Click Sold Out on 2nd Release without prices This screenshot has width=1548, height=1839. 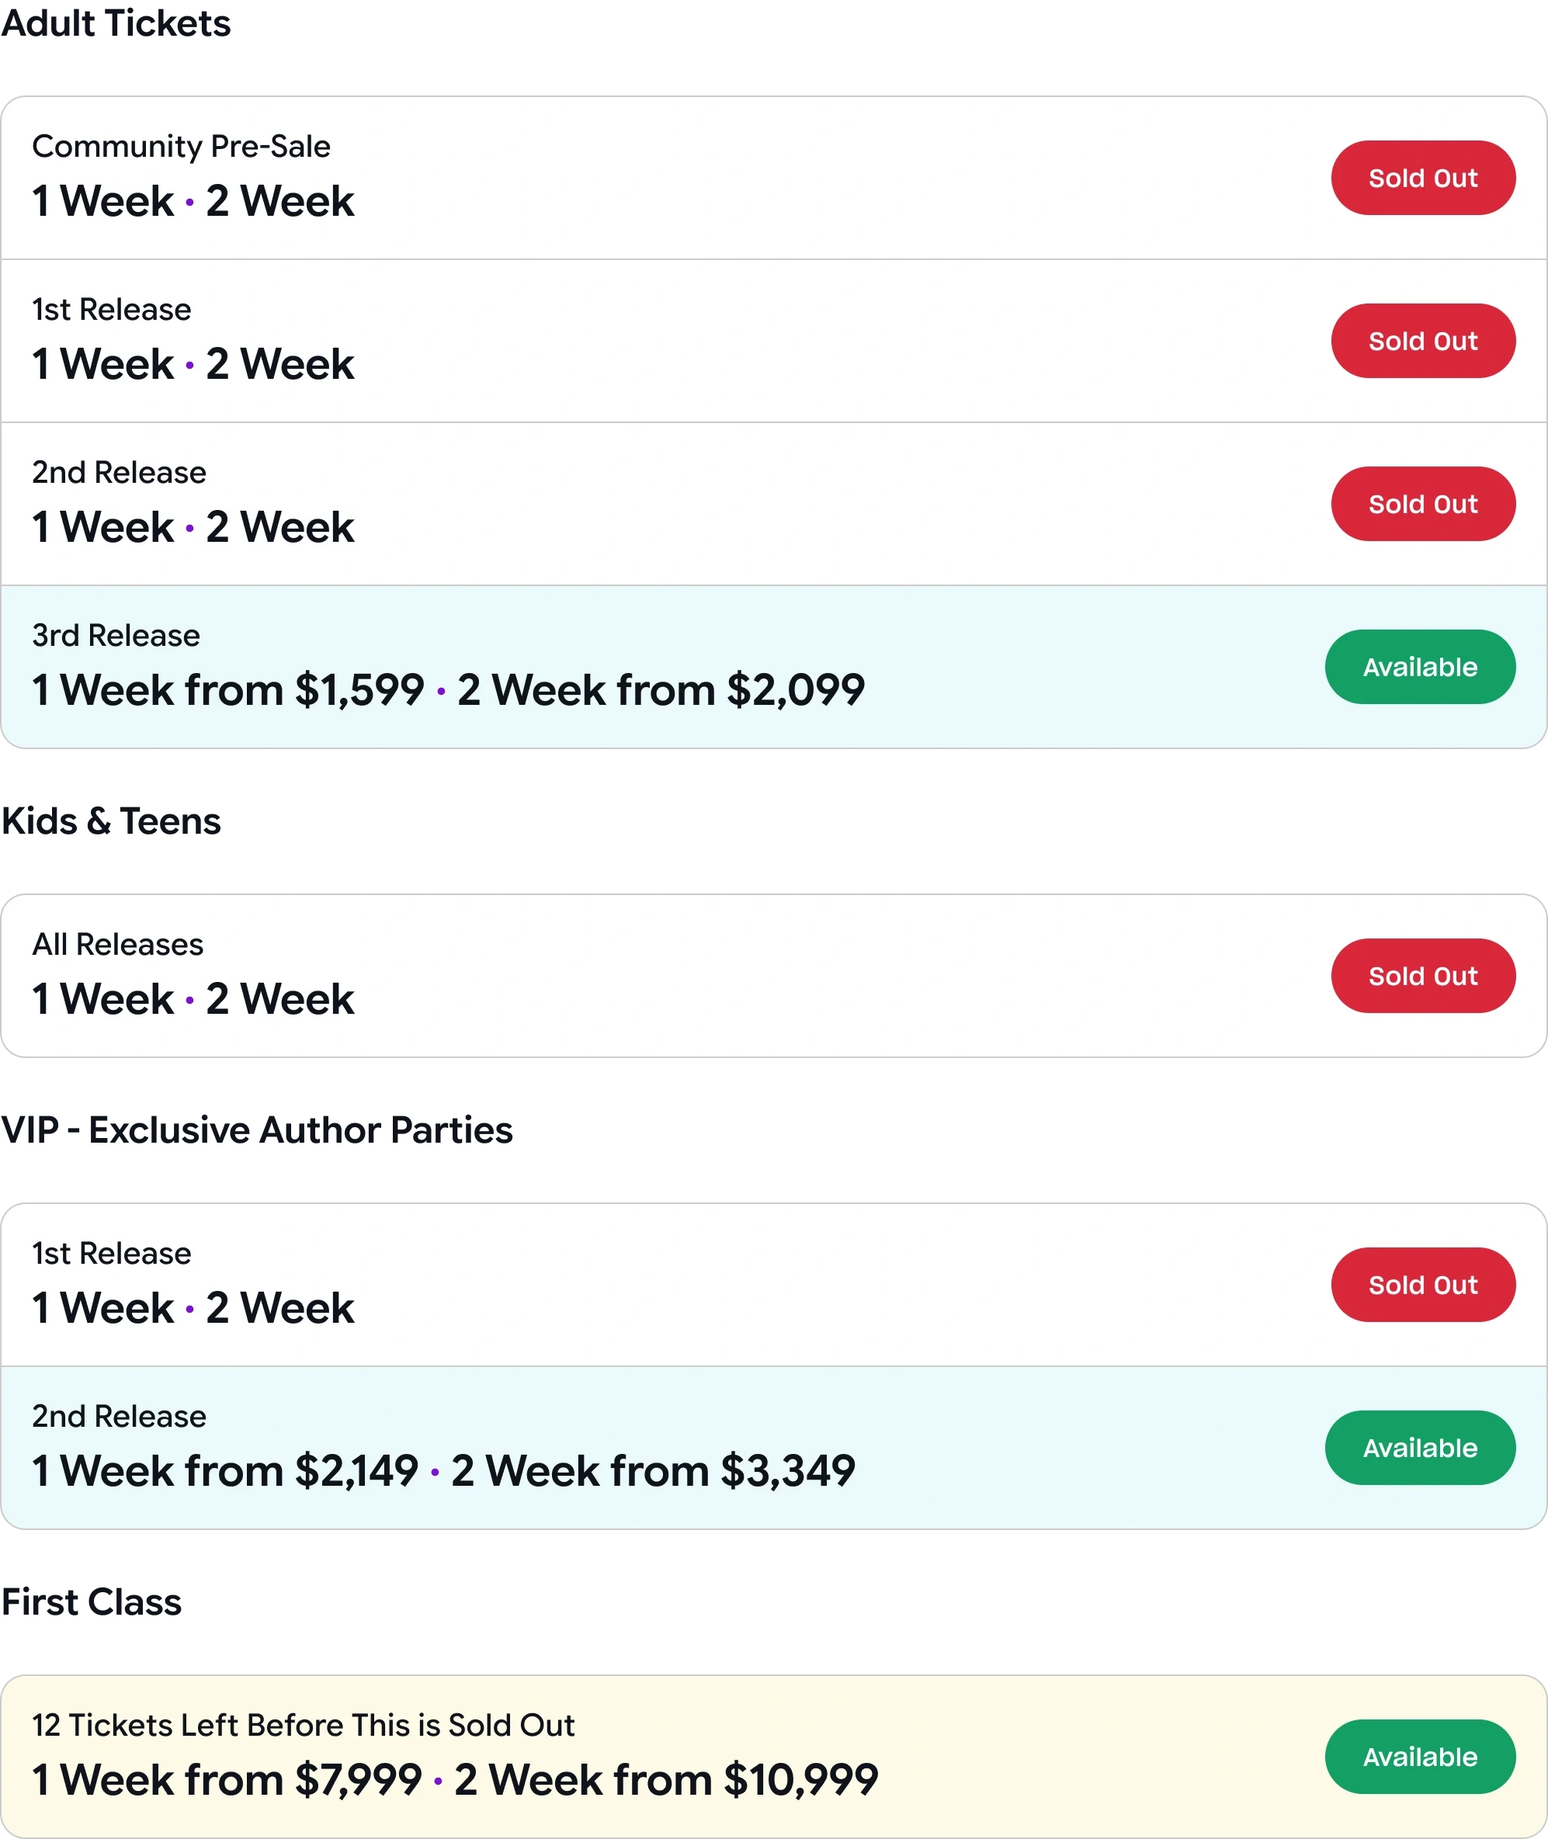1422,505
